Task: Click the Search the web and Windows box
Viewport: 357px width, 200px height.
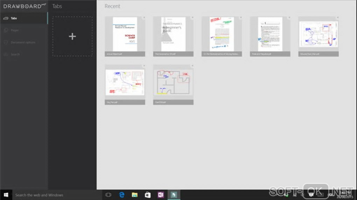Action: (x=57, y=195)
